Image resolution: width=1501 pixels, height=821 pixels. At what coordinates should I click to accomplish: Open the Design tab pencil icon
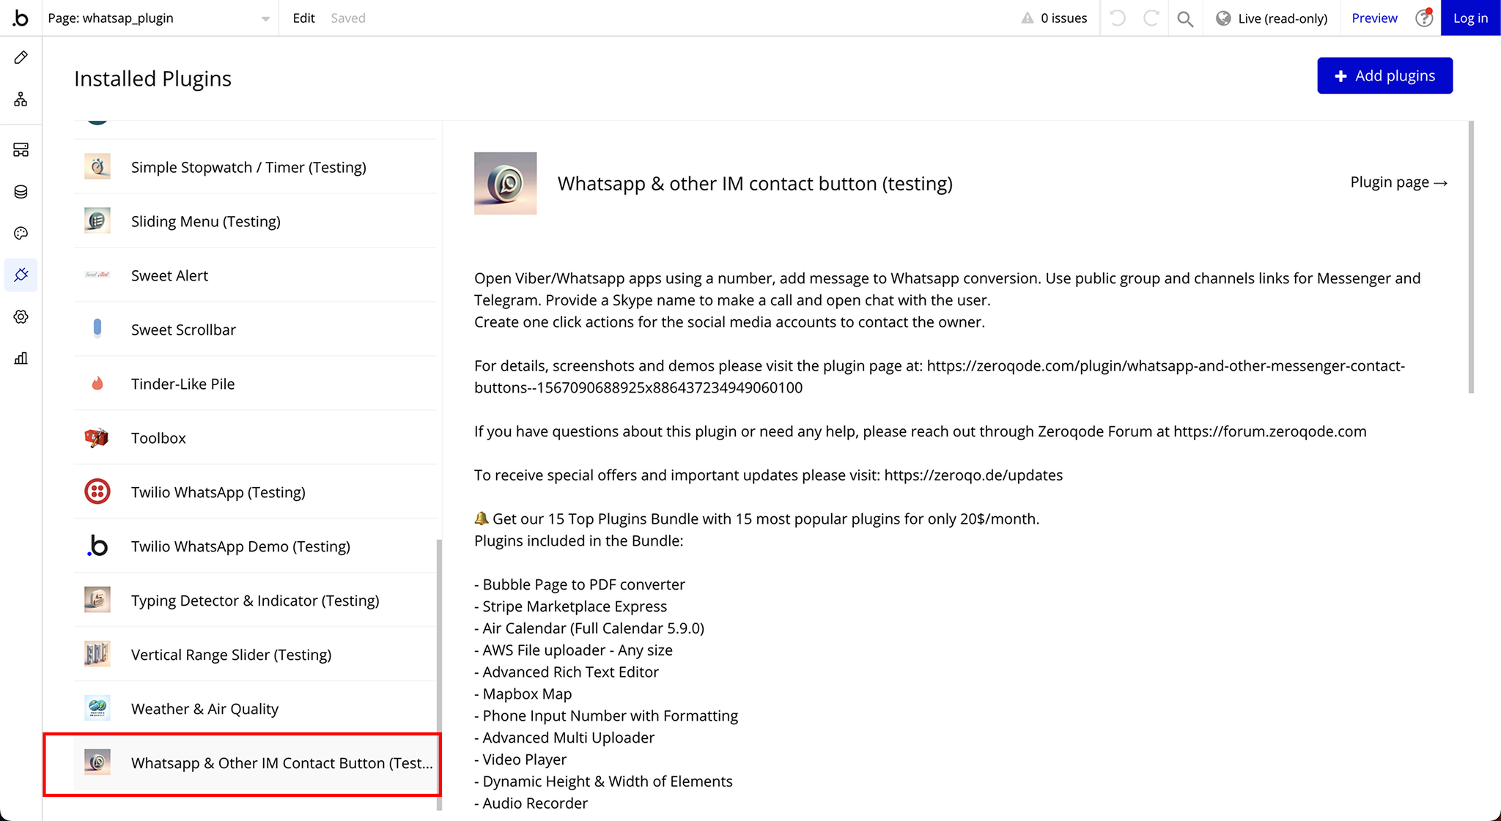21,57
